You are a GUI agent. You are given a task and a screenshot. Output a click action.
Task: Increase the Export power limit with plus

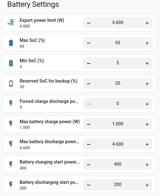pyautogui.click(x=147, y=23)
